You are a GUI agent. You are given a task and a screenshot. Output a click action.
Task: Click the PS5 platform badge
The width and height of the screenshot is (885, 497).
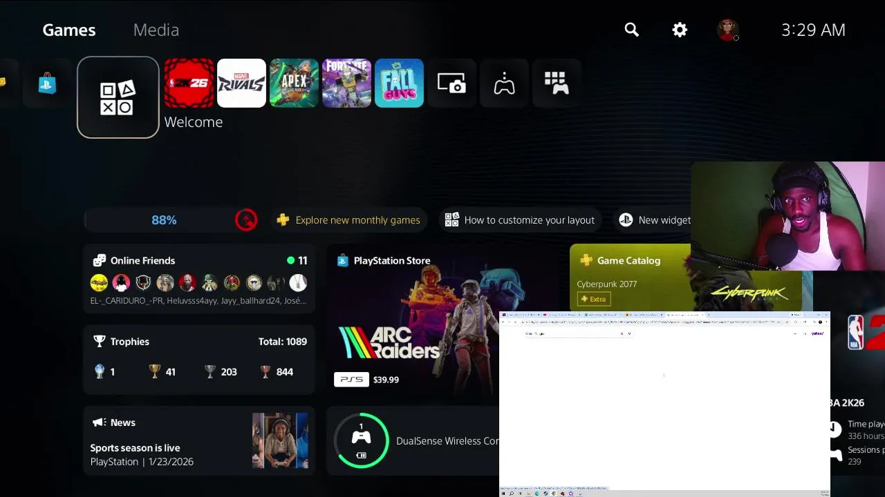(351, 379)
